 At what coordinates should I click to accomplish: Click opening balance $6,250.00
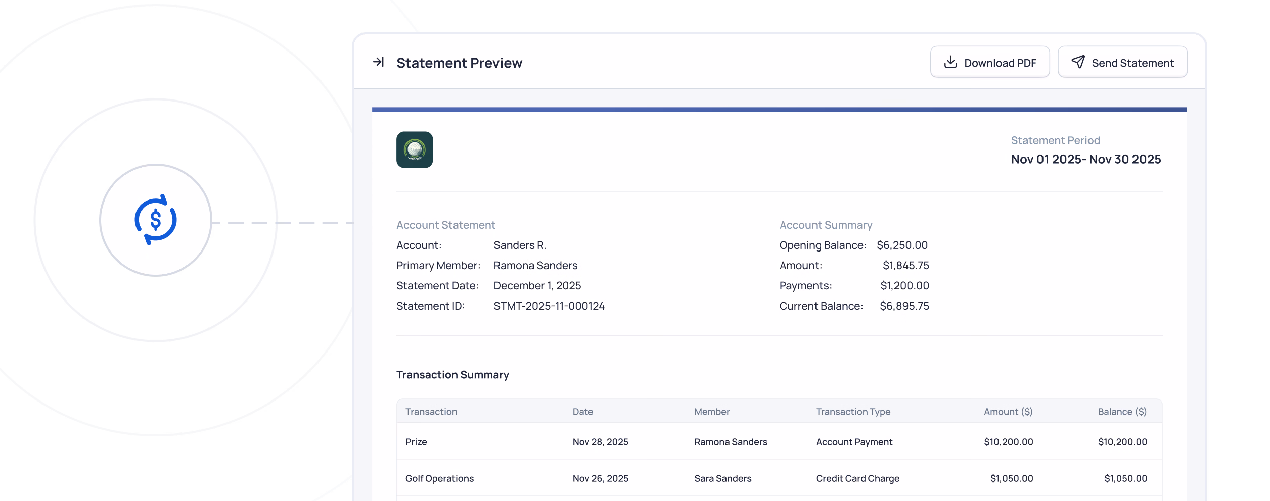tap(902, 245)
